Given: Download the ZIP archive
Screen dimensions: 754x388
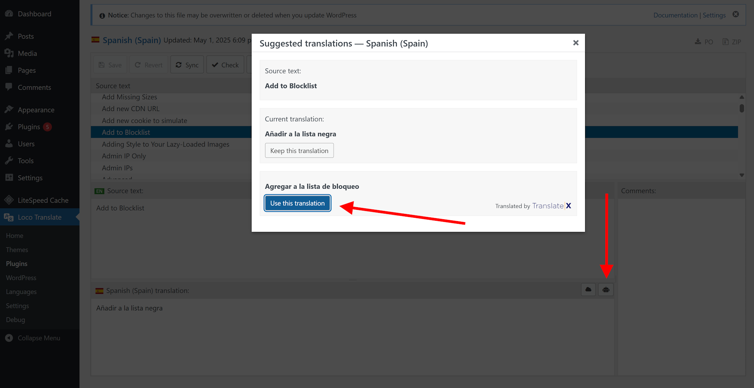Looking at the screenshot, I should (x=732, y=42).
